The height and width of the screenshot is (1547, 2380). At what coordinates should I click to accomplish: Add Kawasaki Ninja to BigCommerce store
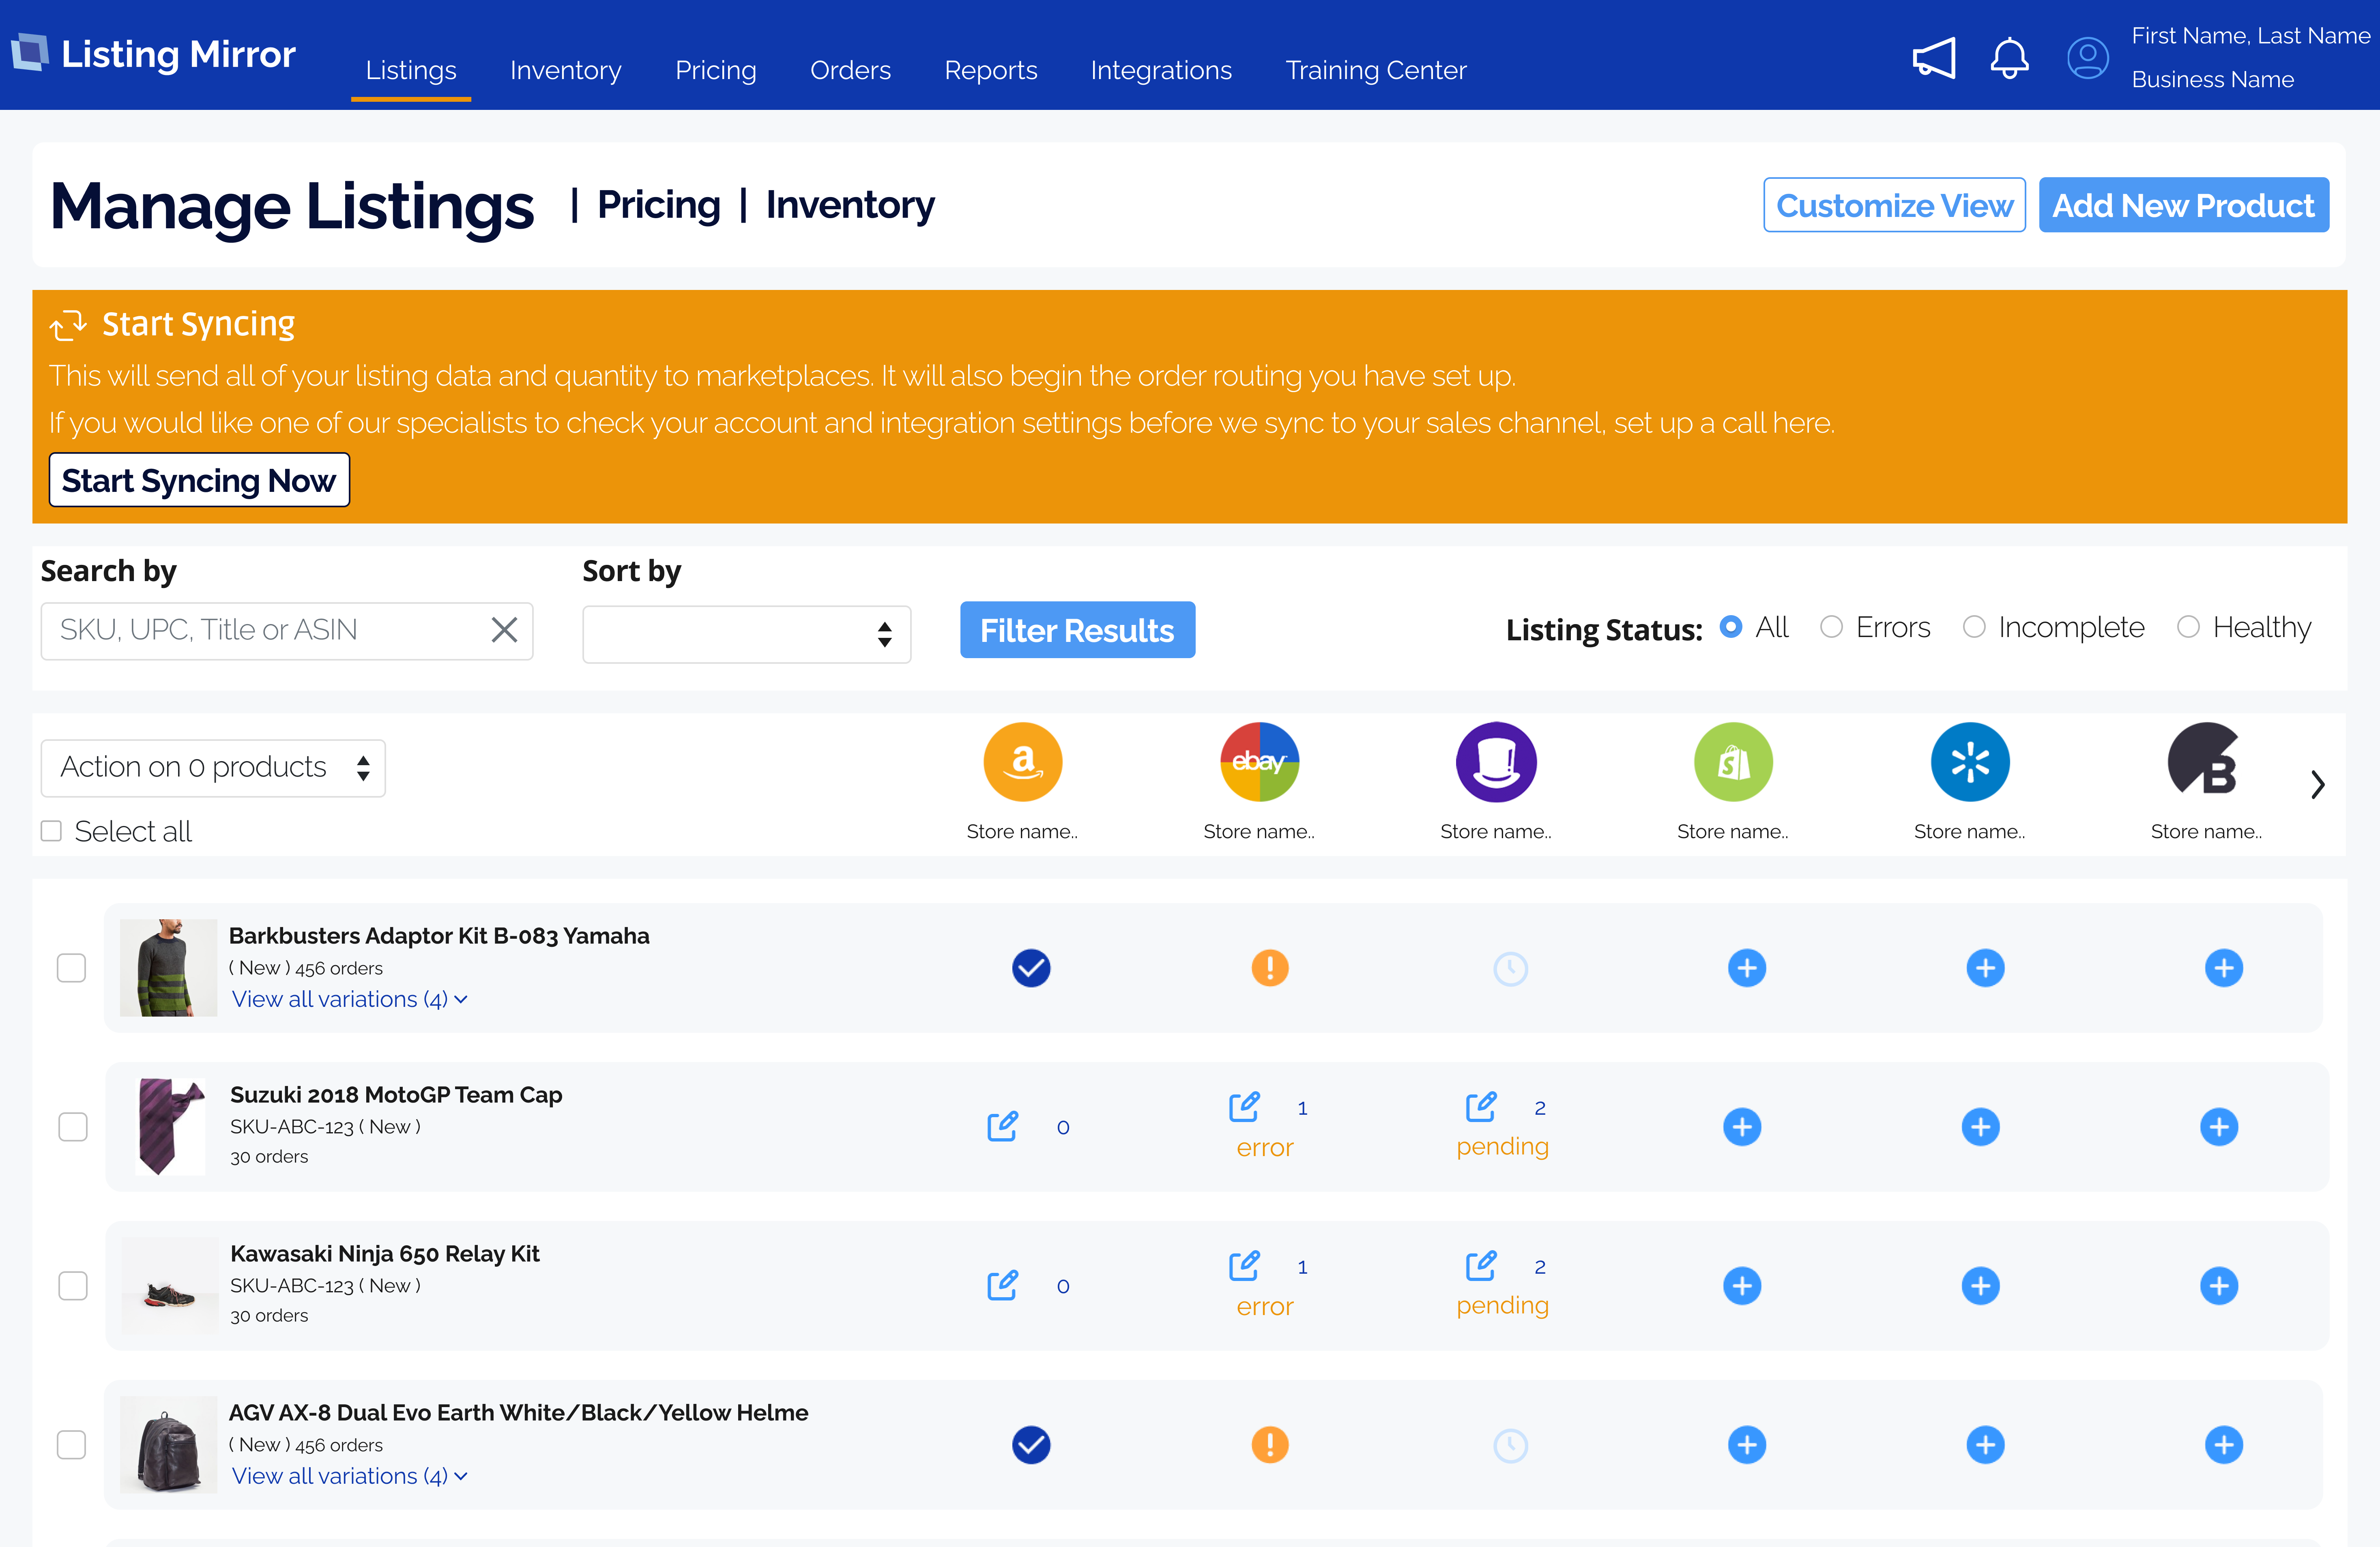pos(2219,1286)
